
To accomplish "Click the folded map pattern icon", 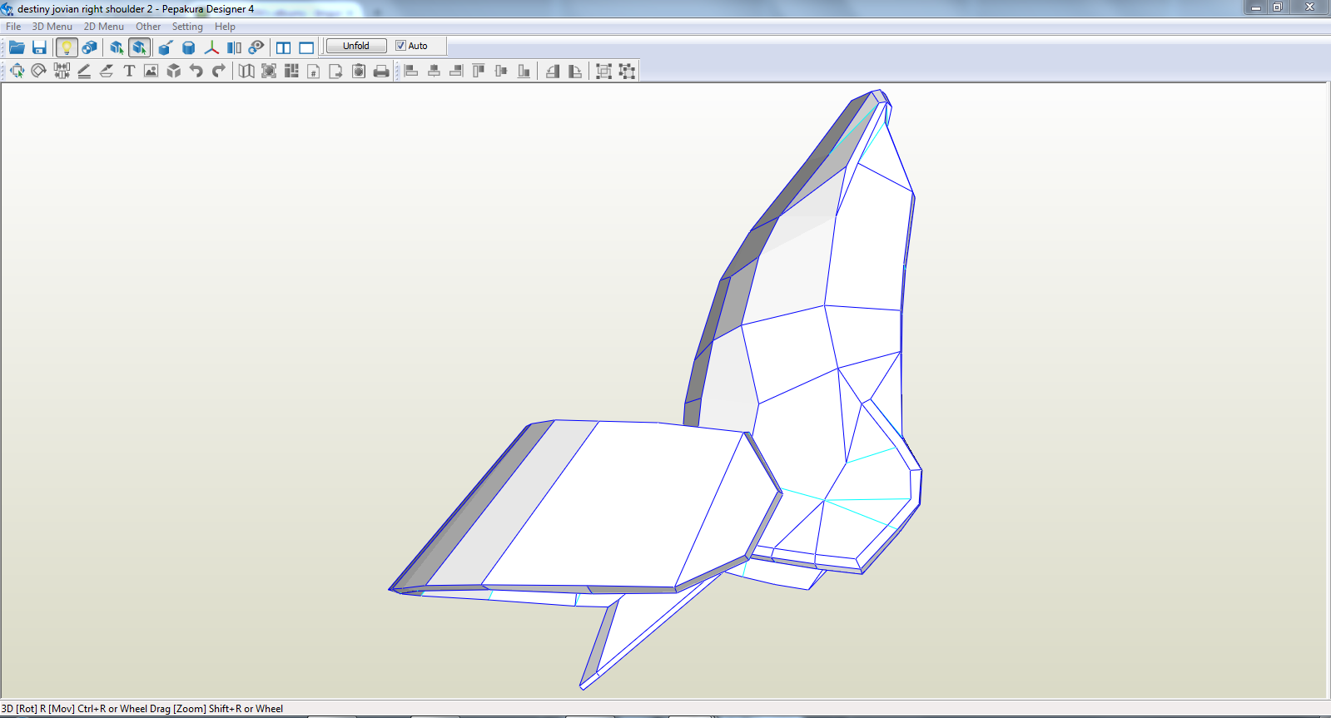I will [246, 71].
